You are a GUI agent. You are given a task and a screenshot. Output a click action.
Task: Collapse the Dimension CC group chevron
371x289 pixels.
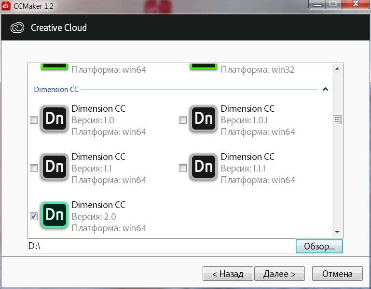click(325, 89)
